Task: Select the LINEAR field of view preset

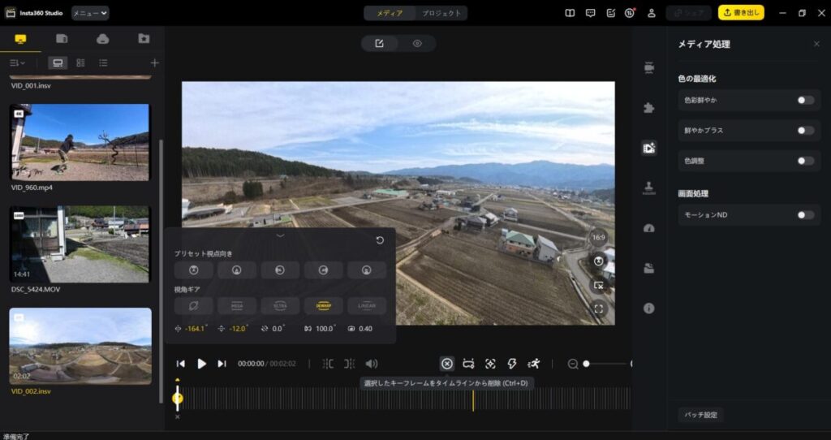Action: tap(367, 306)
